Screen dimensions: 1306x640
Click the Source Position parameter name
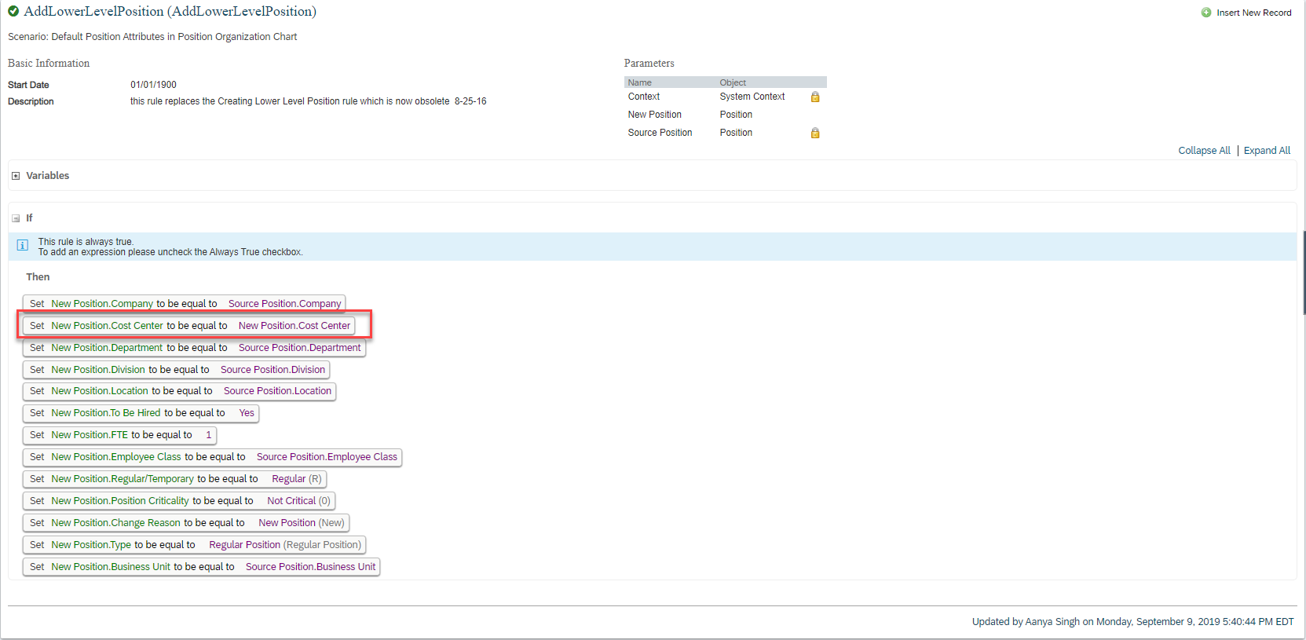[660, 133]
